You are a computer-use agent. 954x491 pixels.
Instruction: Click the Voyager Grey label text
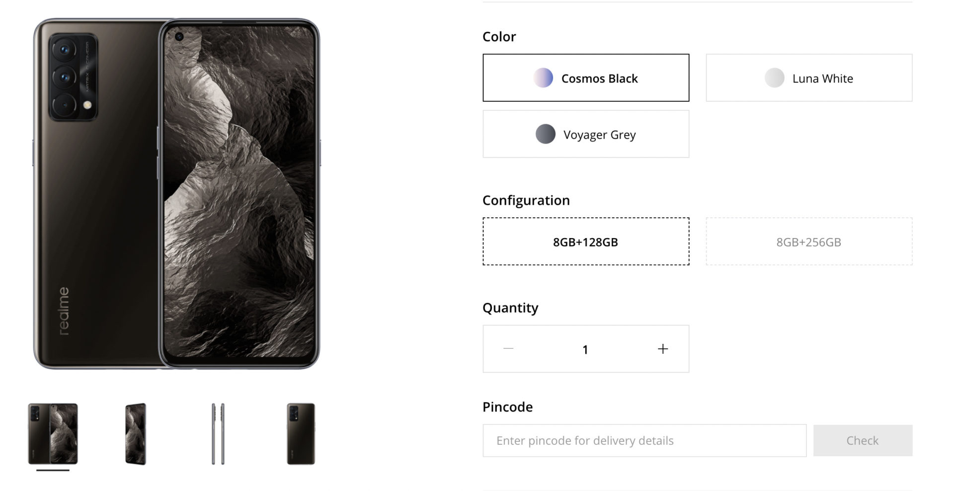[599, 135]
